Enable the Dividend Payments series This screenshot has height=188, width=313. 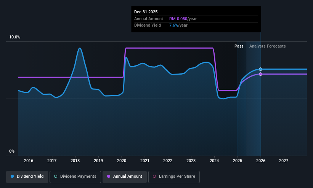[75, 177]
